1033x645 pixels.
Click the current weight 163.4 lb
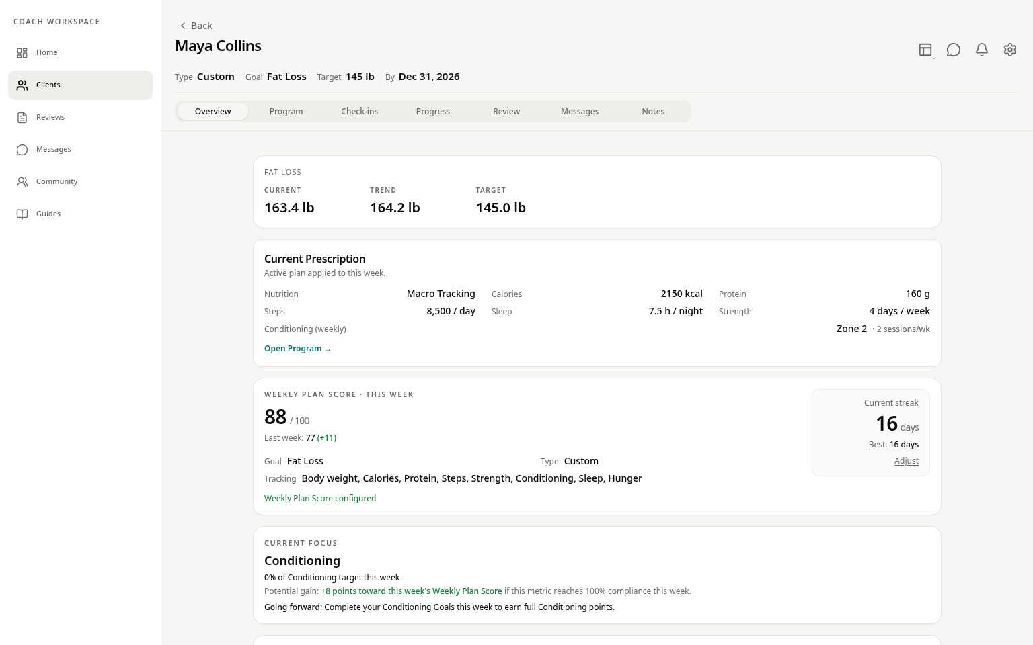tap(289, 208)
